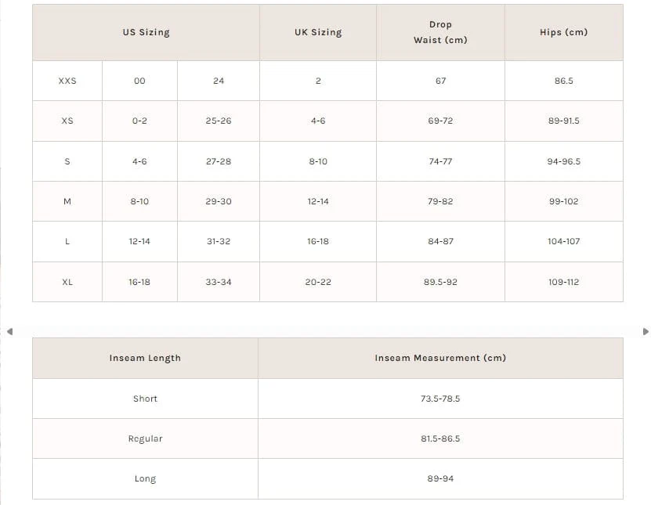Screen dimensions: 651x505
Task: Click hips 104-107 cell
Action: 564,241
